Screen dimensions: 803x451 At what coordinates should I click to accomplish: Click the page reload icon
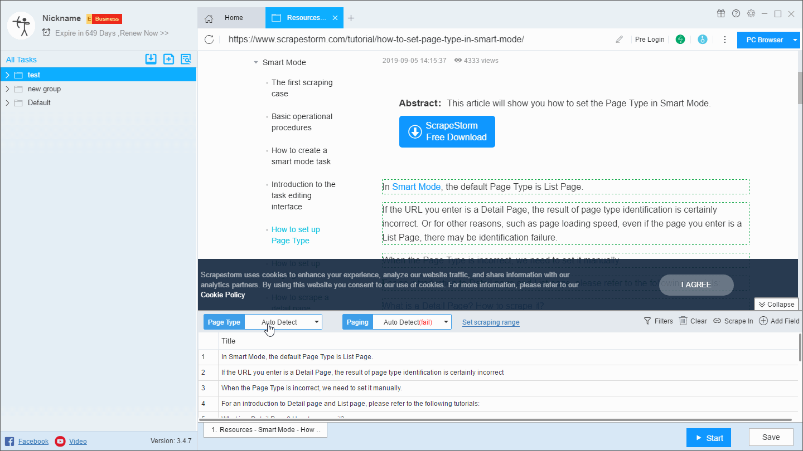coord(209,40)
